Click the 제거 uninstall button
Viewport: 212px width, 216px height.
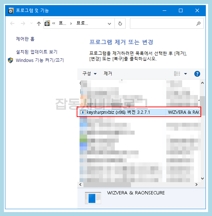tap(108, 73)
